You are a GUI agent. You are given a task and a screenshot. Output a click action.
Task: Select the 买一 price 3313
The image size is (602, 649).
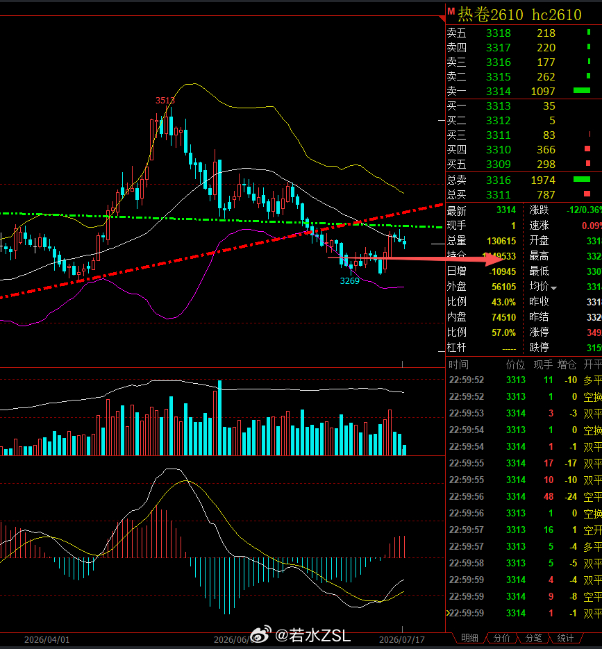pyautogui.click(x=499, y=106)
